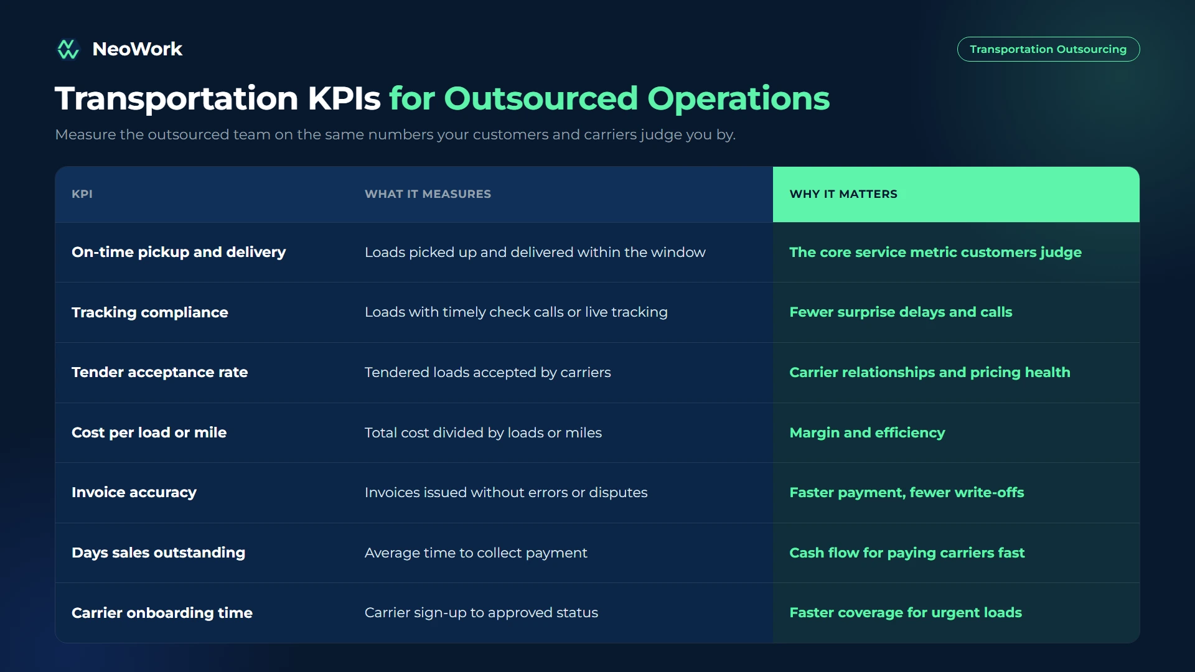Click the Transportation KPIs for Outsourced Operations title
This screenshot has width=1195, height=672.
pyautogui.click(x=442, y=98)
